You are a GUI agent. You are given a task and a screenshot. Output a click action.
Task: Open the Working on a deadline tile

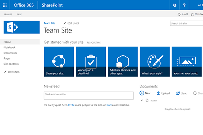click(91, 62)
